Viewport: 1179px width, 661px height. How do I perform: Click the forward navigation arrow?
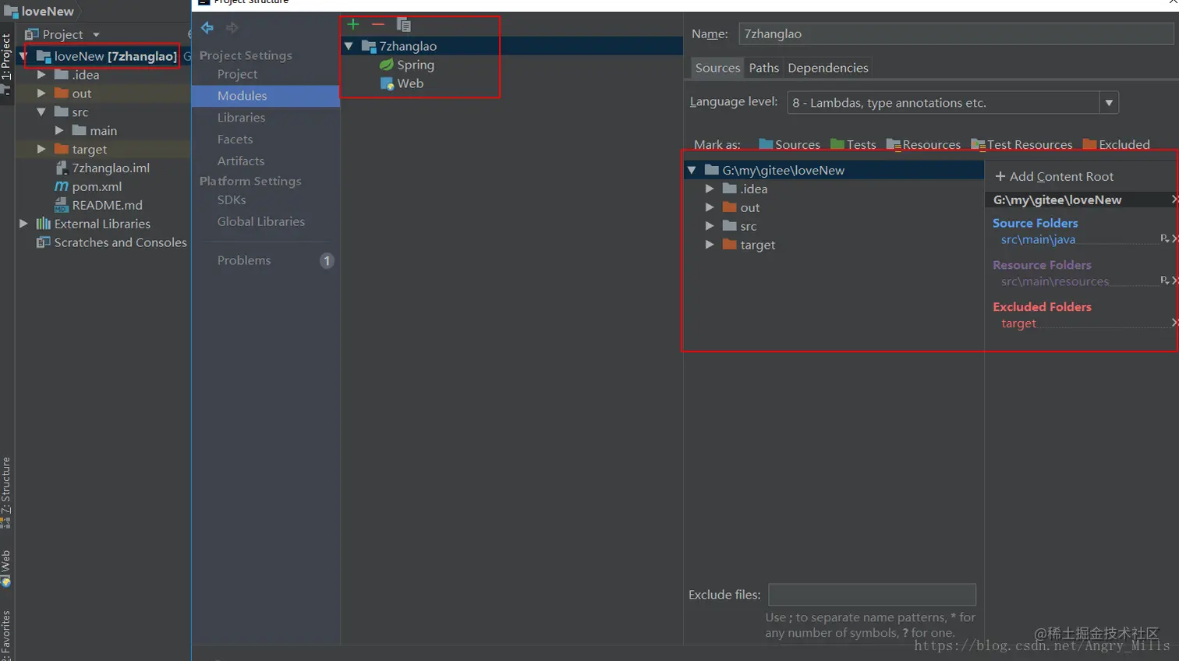pyautogui.click(x=232, y=28)
